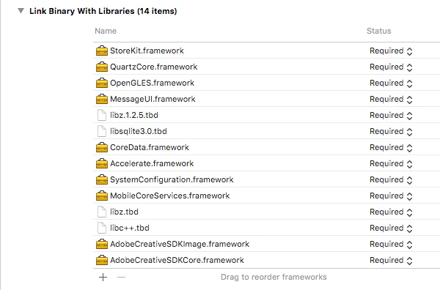Select the QuartzCore.framework name

(154, 67)
